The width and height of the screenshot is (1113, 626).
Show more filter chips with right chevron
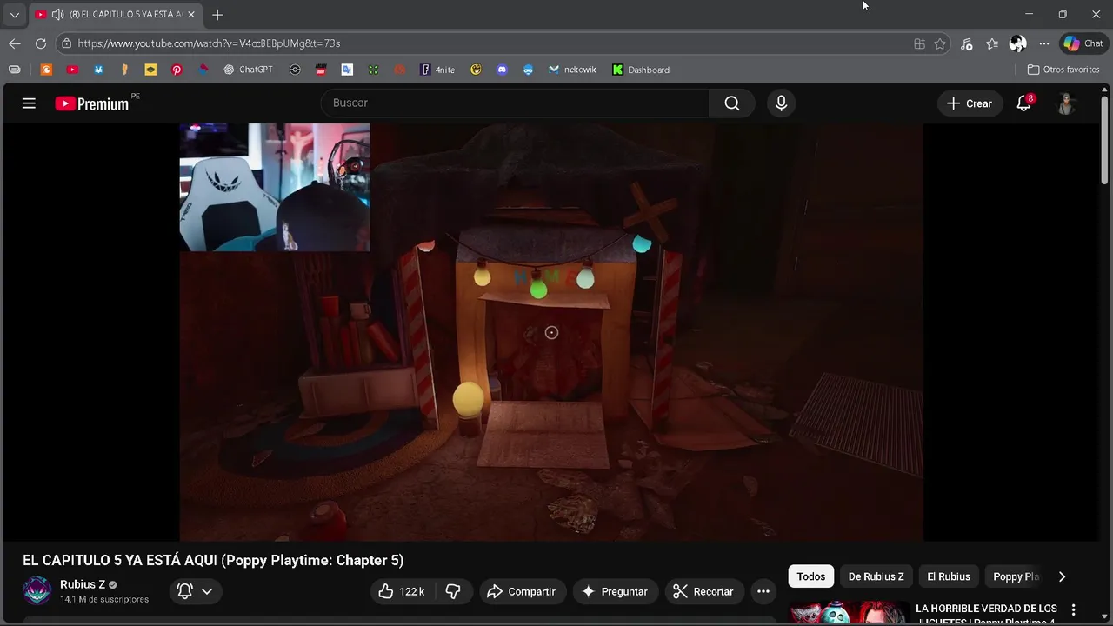(x=1062, y=576)
